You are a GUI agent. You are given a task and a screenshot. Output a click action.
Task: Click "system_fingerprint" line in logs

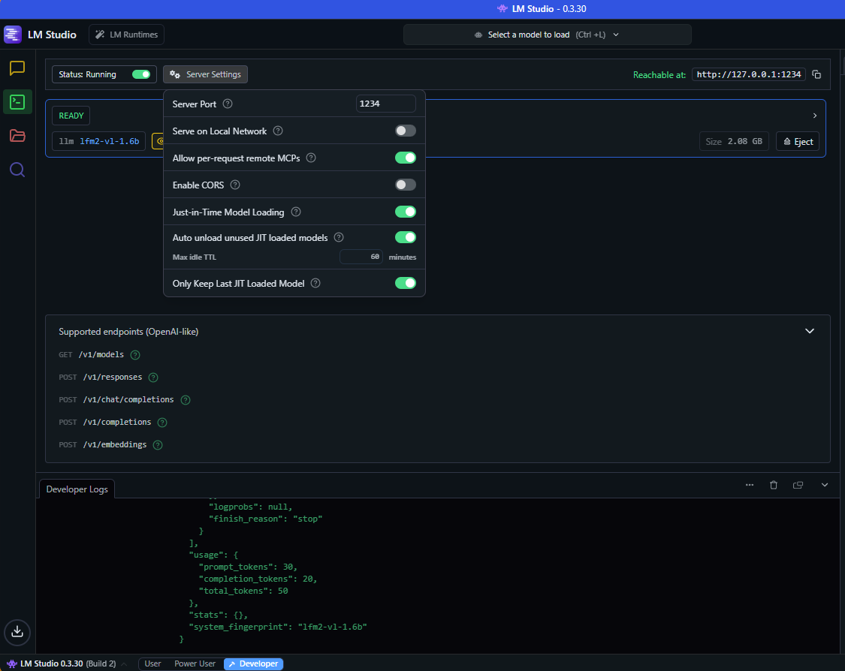tap(277, 627)
